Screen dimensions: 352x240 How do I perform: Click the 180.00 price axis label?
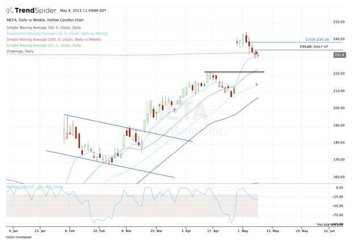click(339, 142)
